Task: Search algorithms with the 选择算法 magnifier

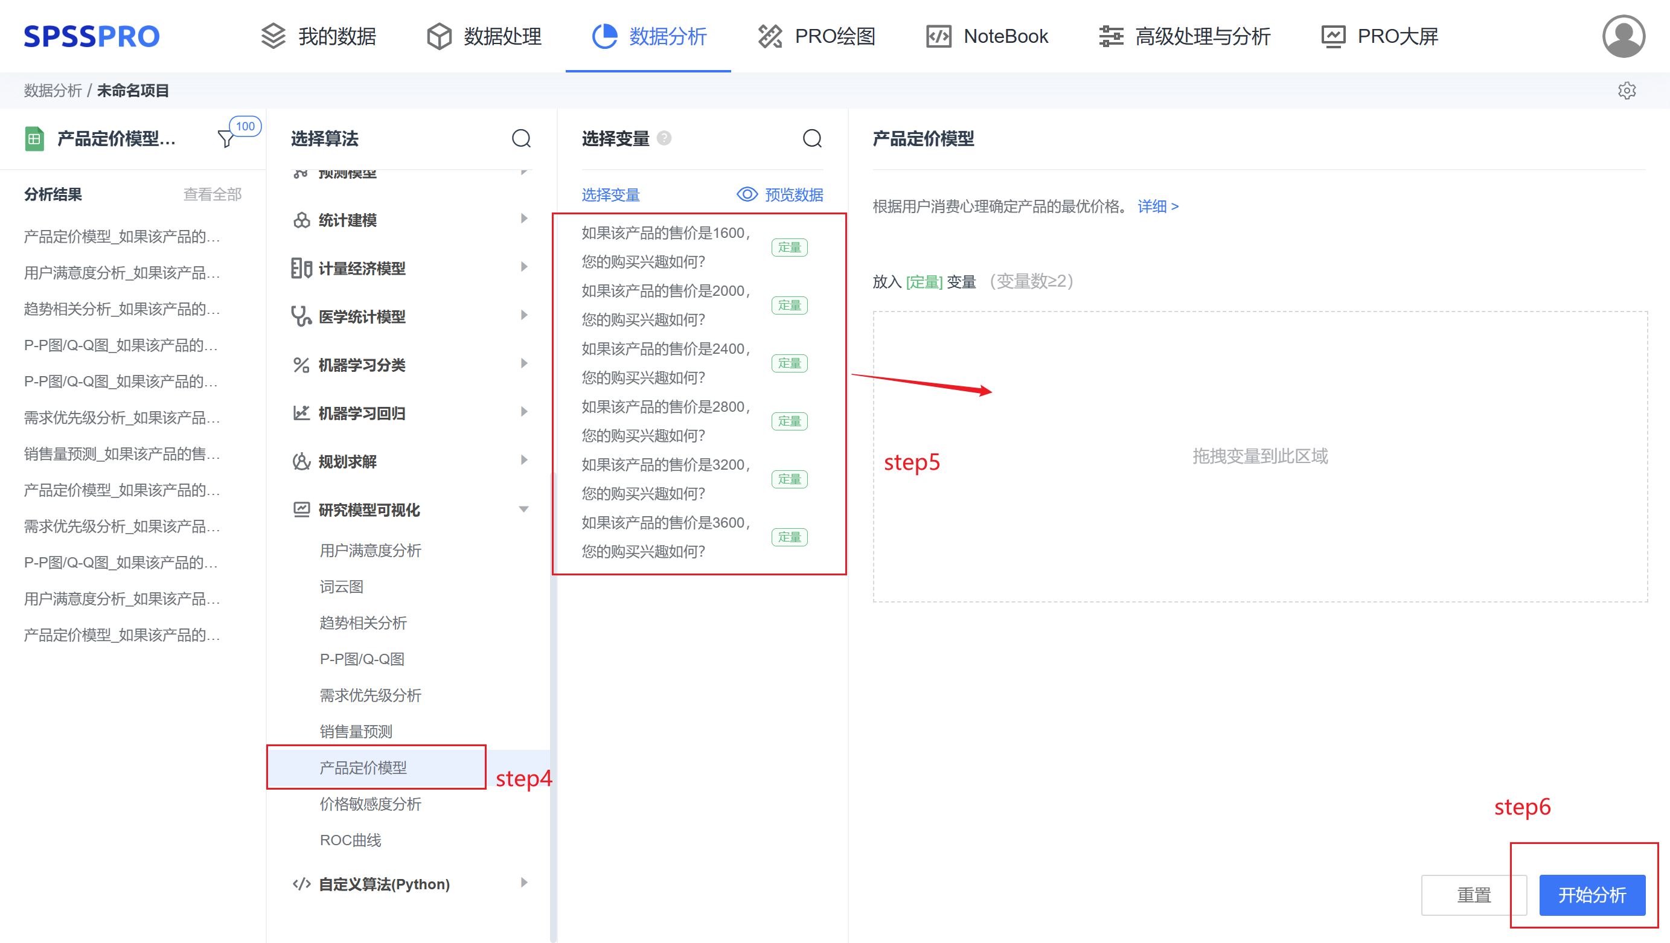Action: (521, 139)
